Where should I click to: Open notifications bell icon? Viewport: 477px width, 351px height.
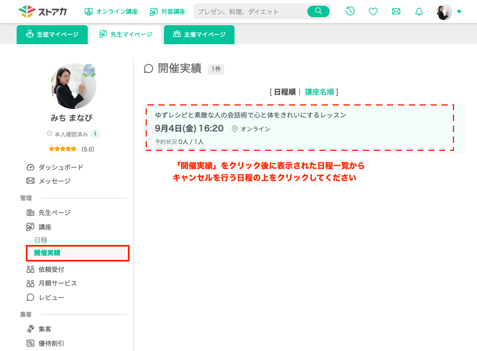pos(419,11)
